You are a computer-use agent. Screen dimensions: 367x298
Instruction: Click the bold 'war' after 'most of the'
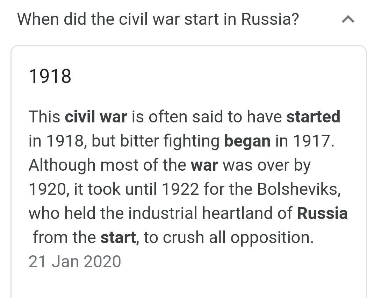point(204,165)
